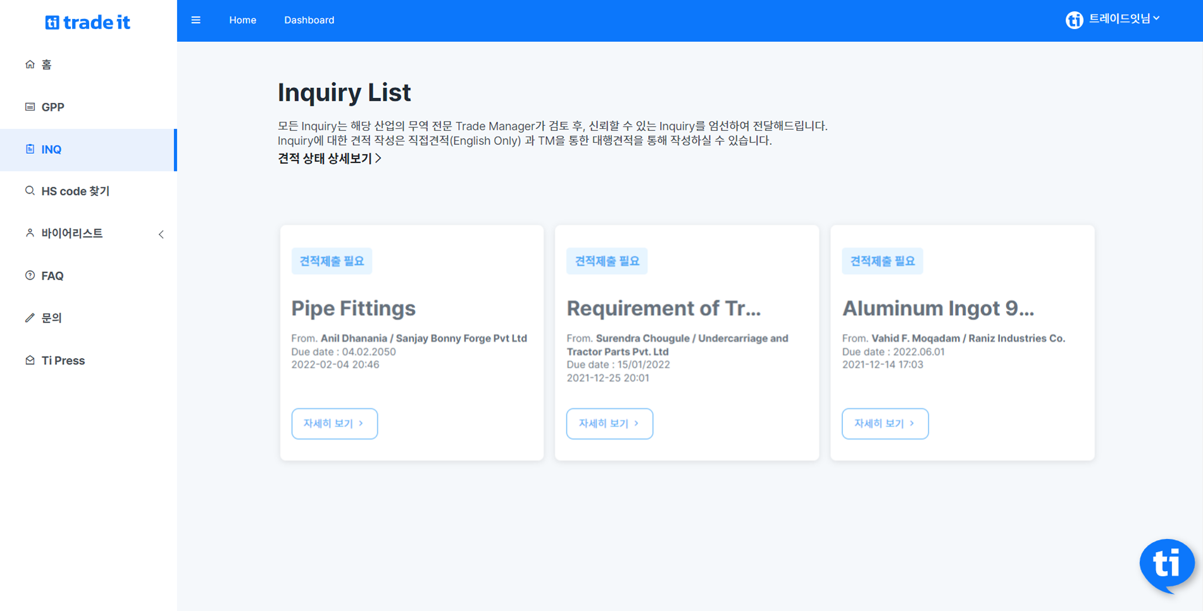Open 자세히 보기 for Aluminum Ingot inquiry
Image resolution: width=1203 pixels, height=611 pixels.
point(885,424)
